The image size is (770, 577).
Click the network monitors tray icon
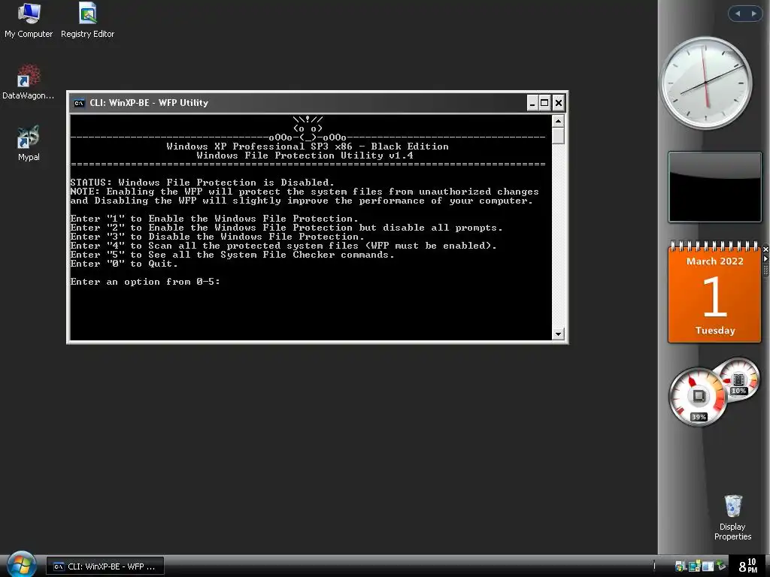[x=694, y=566]
